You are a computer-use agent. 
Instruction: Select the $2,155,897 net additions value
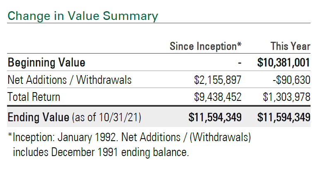pyautogui.click(x=218, y=80)
